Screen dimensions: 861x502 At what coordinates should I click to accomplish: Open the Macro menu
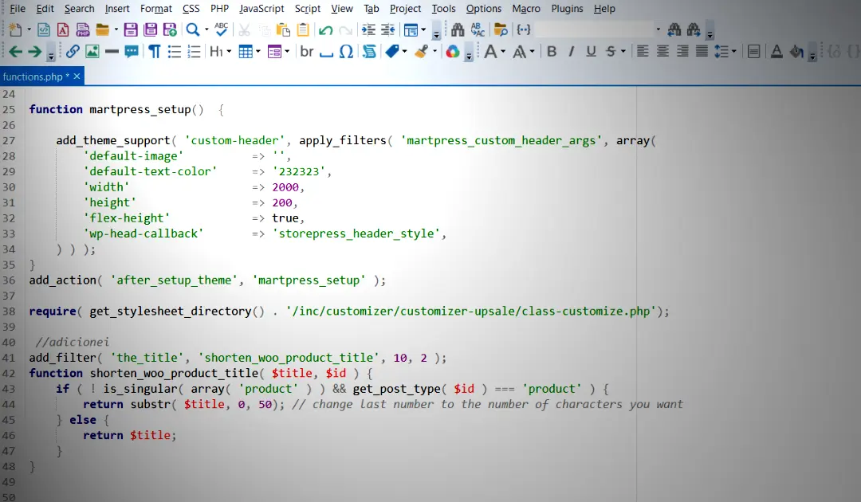coord(526,9)
